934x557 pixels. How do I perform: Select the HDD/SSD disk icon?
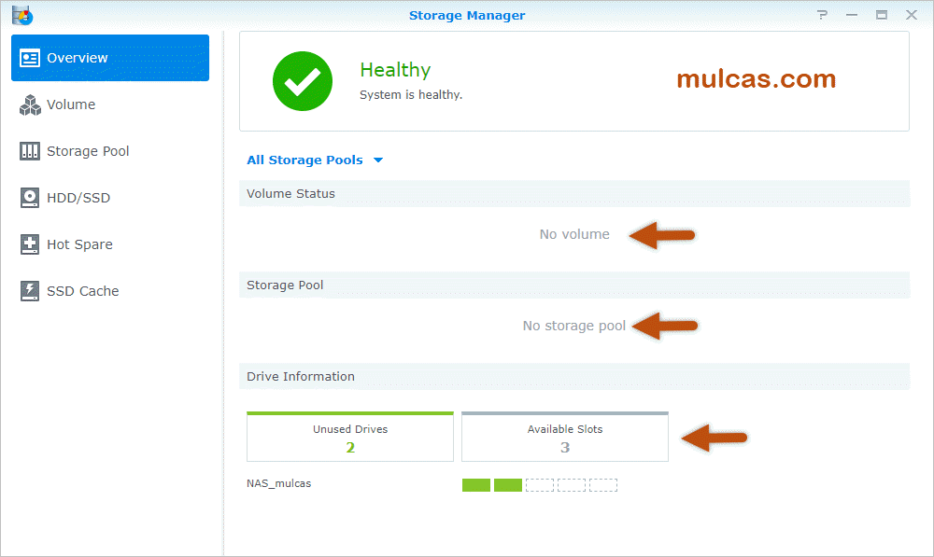click(x=31, y=199)
